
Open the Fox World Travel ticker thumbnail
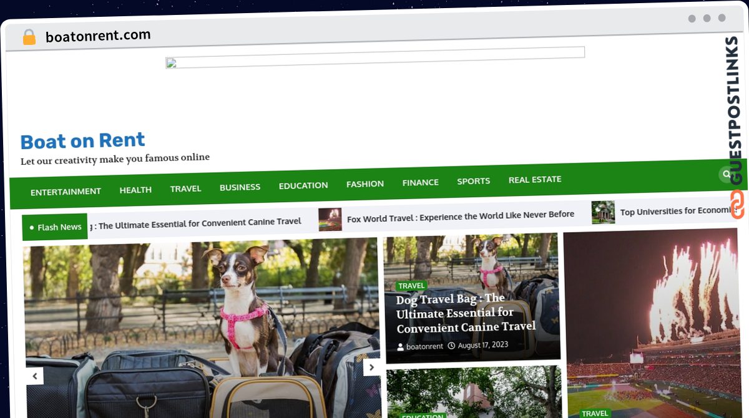330,220
